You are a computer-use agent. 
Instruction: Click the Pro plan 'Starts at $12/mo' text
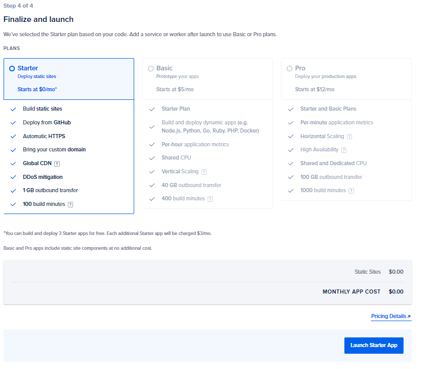coord(315,89)
